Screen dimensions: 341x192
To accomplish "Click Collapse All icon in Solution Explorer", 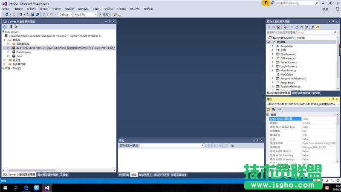I will point(302,27).
